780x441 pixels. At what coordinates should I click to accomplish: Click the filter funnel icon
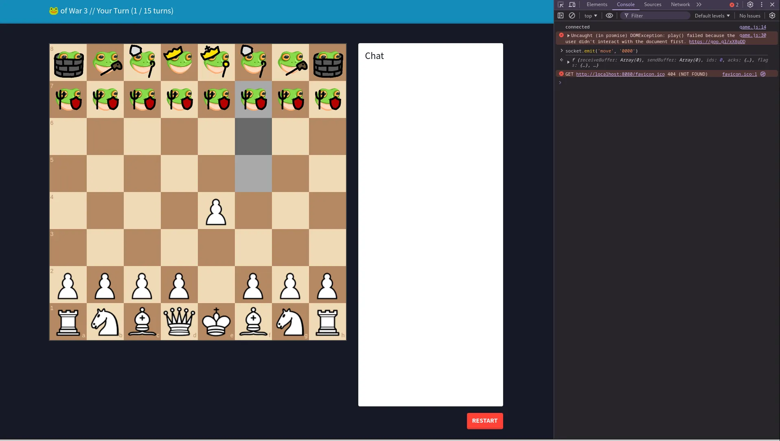(x=626, y=15)
